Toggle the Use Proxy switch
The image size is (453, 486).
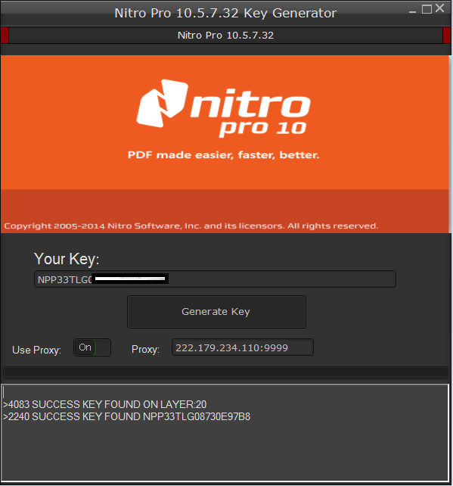point(92,347)
